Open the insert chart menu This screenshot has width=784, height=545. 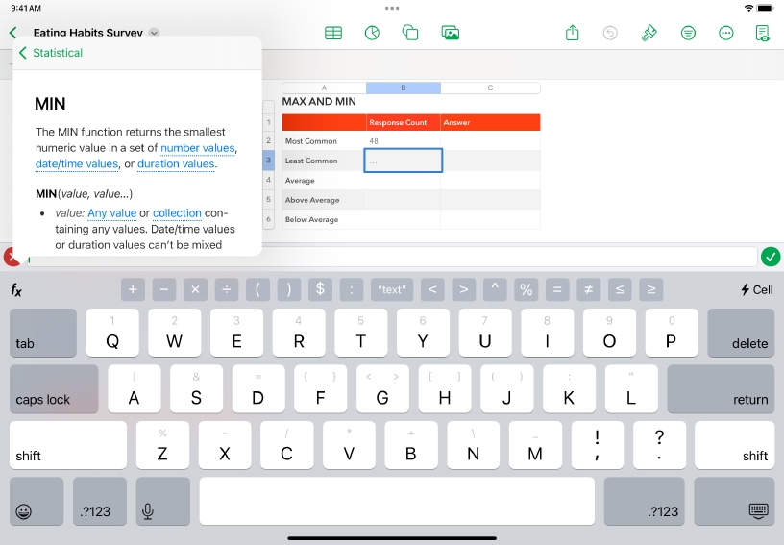point(372,33)
